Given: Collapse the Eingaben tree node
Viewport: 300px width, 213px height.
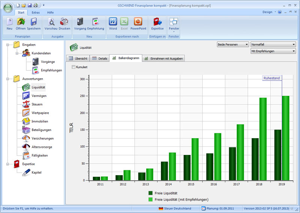Looking at the screenshot, I should tap(7, 45).
